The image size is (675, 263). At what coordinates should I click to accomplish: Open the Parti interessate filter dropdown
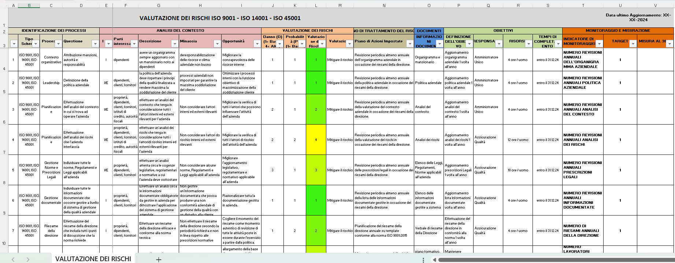coord(134,44)
